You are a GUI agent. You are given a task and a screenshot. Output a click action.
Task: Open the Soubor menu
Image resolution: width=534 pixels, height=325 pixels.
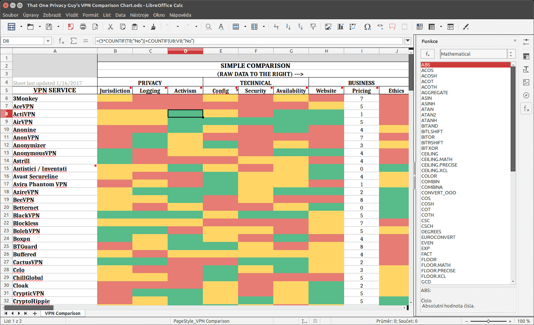pyautogui.click(x=10, y=15)
